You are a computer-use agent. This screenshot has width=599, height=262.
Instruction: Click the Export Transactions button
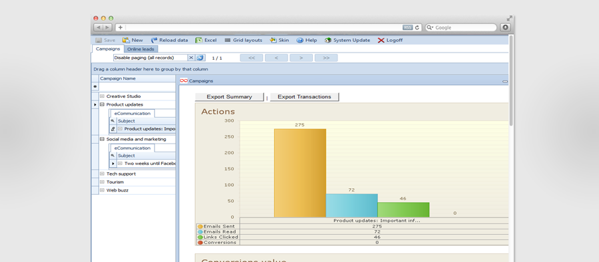[304, 97]
